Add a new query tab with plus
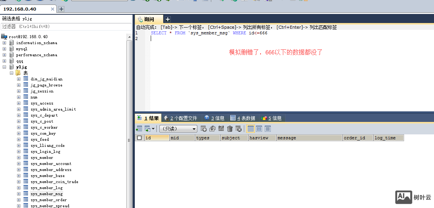 click(168, 19)
